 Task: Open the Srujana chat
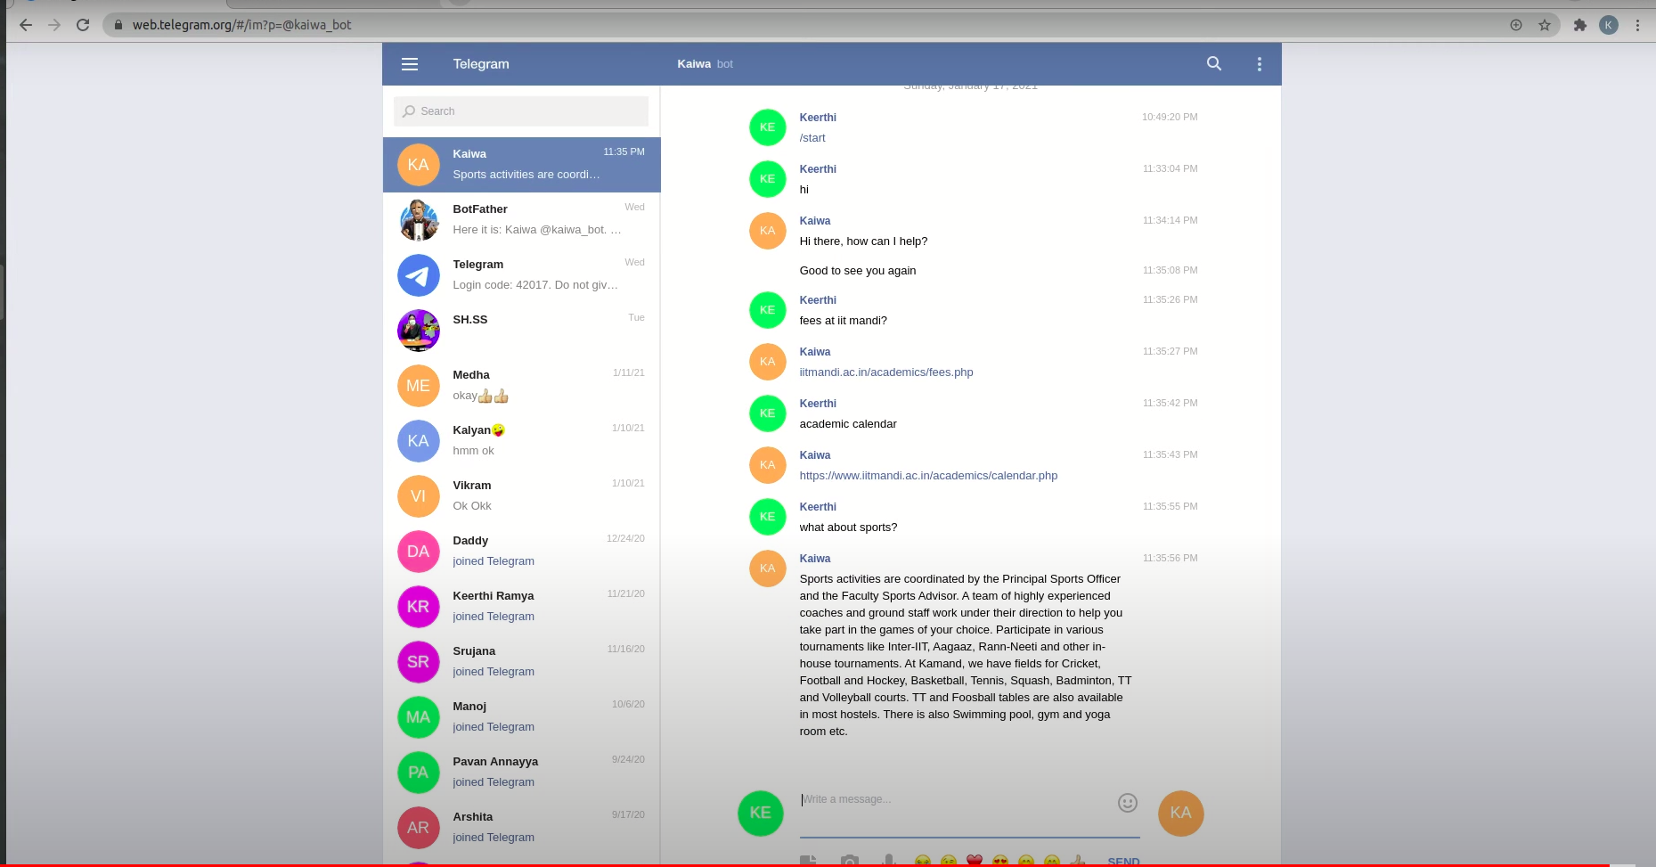coord(521,662)
